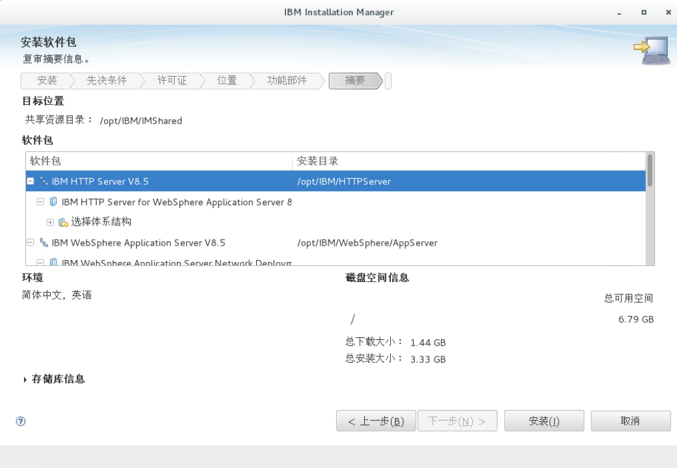The height and width of the screenshot is (468, 677).
Task: Open help via the question mark icon
Action: 21,421
